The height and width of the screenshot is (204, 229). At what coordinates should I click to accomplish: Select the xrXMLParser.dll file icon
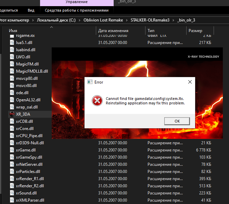point(12,200)
